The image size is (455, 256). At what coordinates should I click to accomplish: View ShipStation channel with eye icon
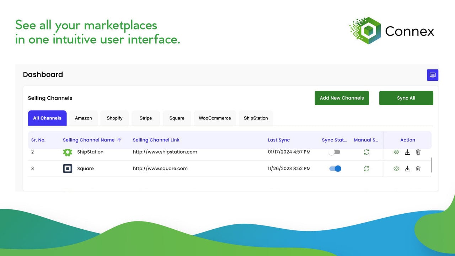396,152
